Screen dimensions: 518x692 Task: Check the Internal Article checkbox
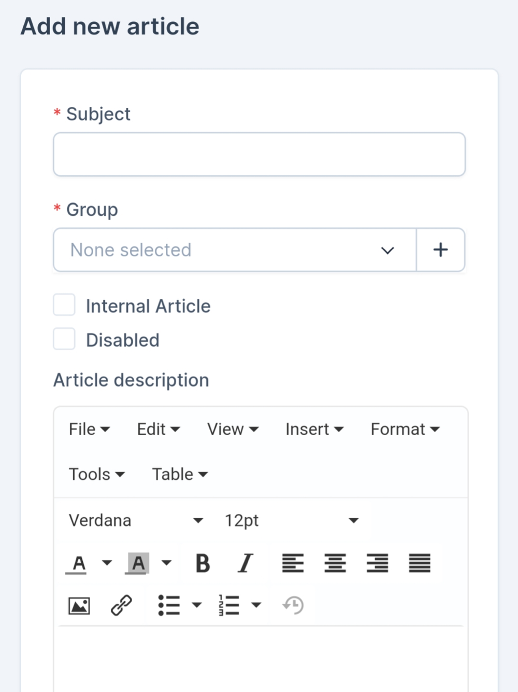tap(64, 306)
